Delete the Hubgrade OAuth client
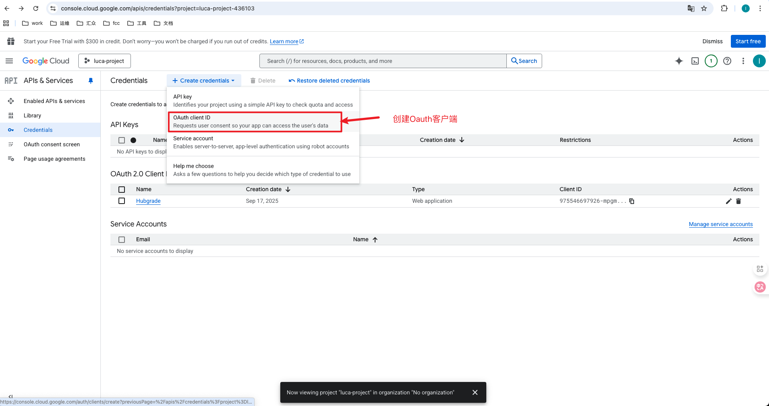 click(738, 201)
